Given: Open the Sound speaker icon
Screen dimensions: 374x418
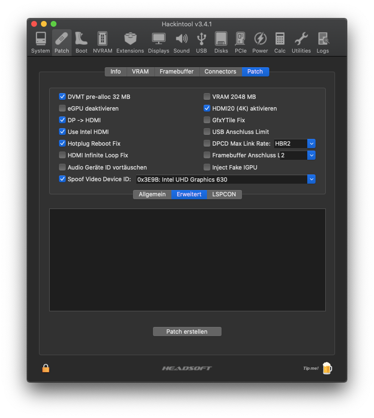Looking at the screenshot, I should (182, 43).
